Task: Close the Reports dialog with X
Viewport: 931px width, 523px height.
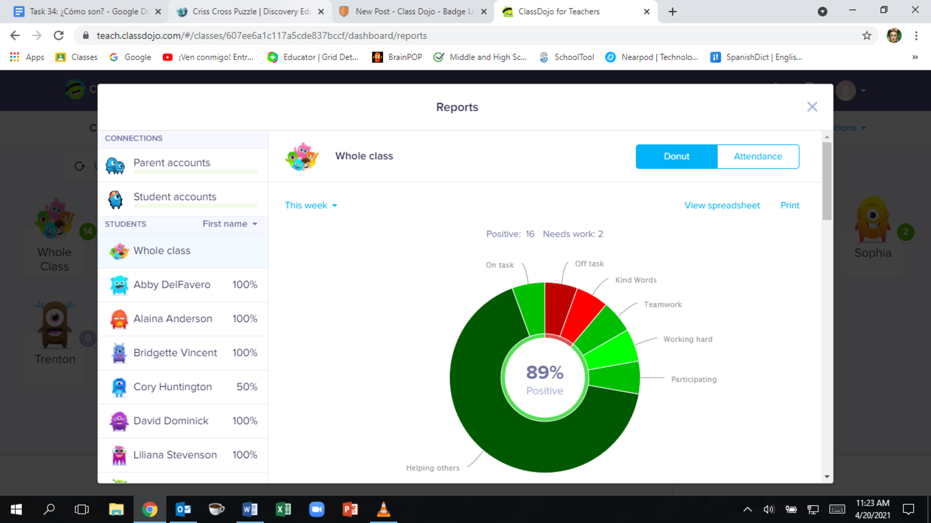Action: (812, 107)
